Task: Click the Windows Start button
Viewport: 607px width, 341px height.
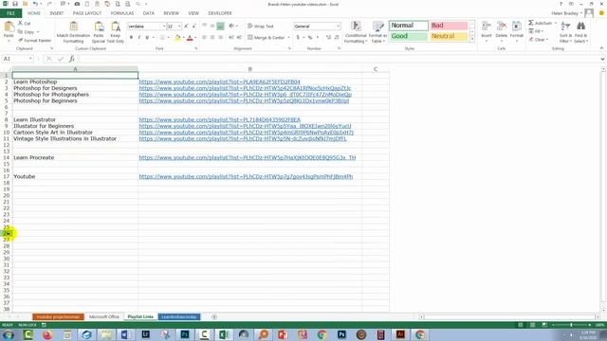Action: (9, 334)
